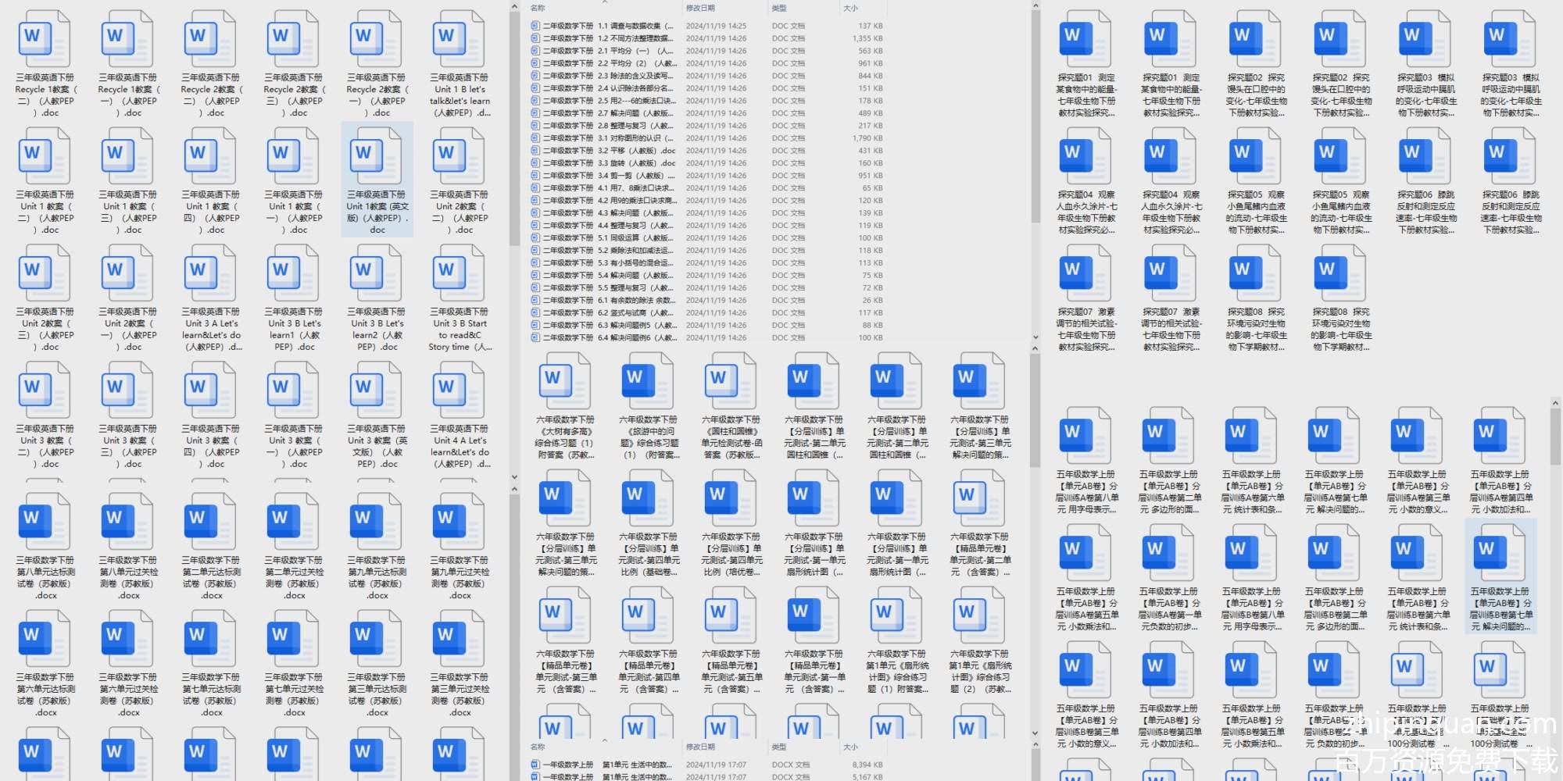Screen dimensions: 1563x781
Task: Click the 类型 column header above DOC 文档 rows
Action: pos(779,9)
